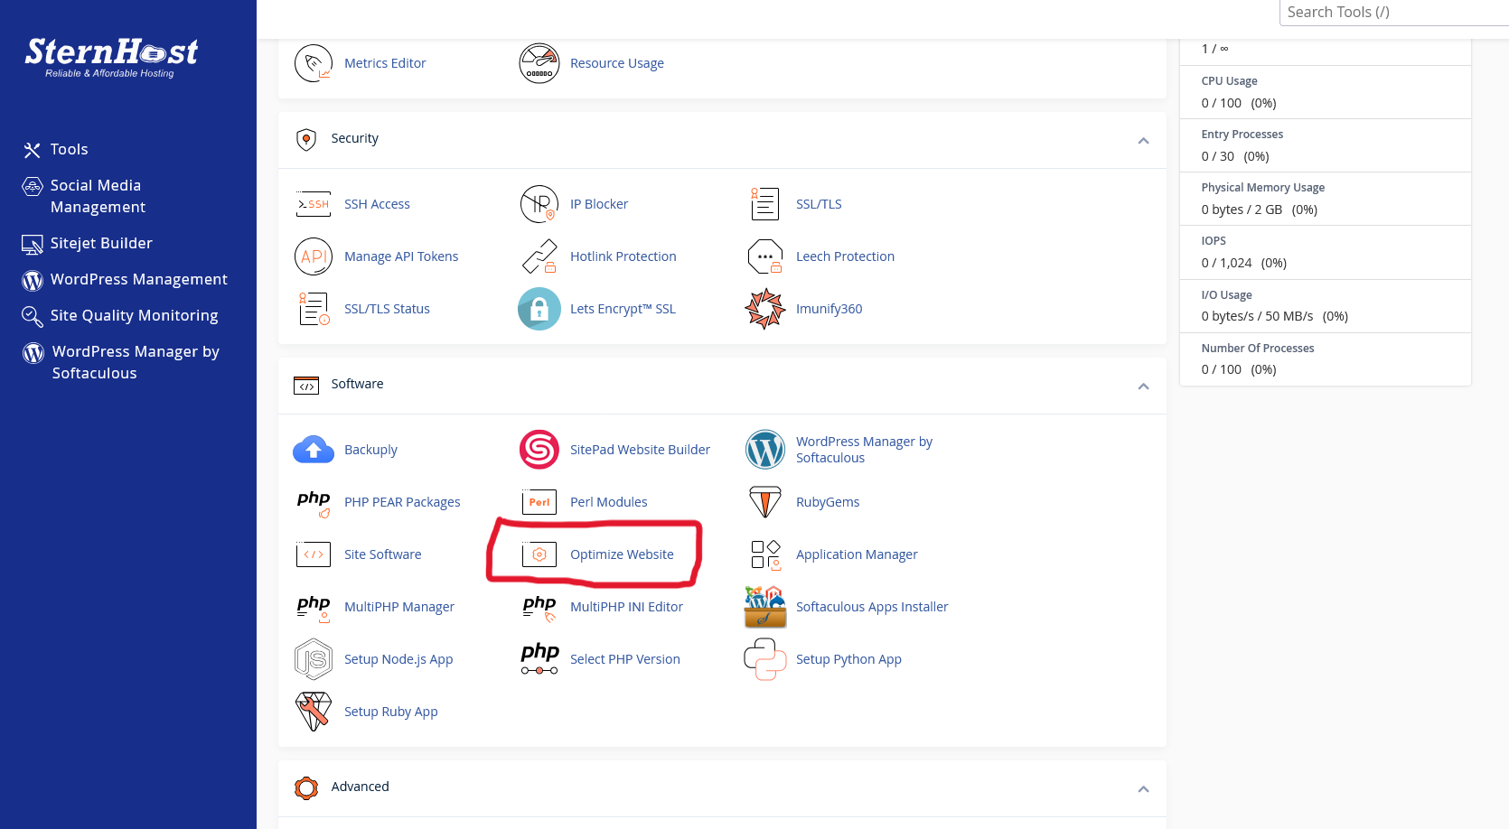1509x829 pixels.
Task: Open SitePad Website Builder icon
Action: coord(539,450)
